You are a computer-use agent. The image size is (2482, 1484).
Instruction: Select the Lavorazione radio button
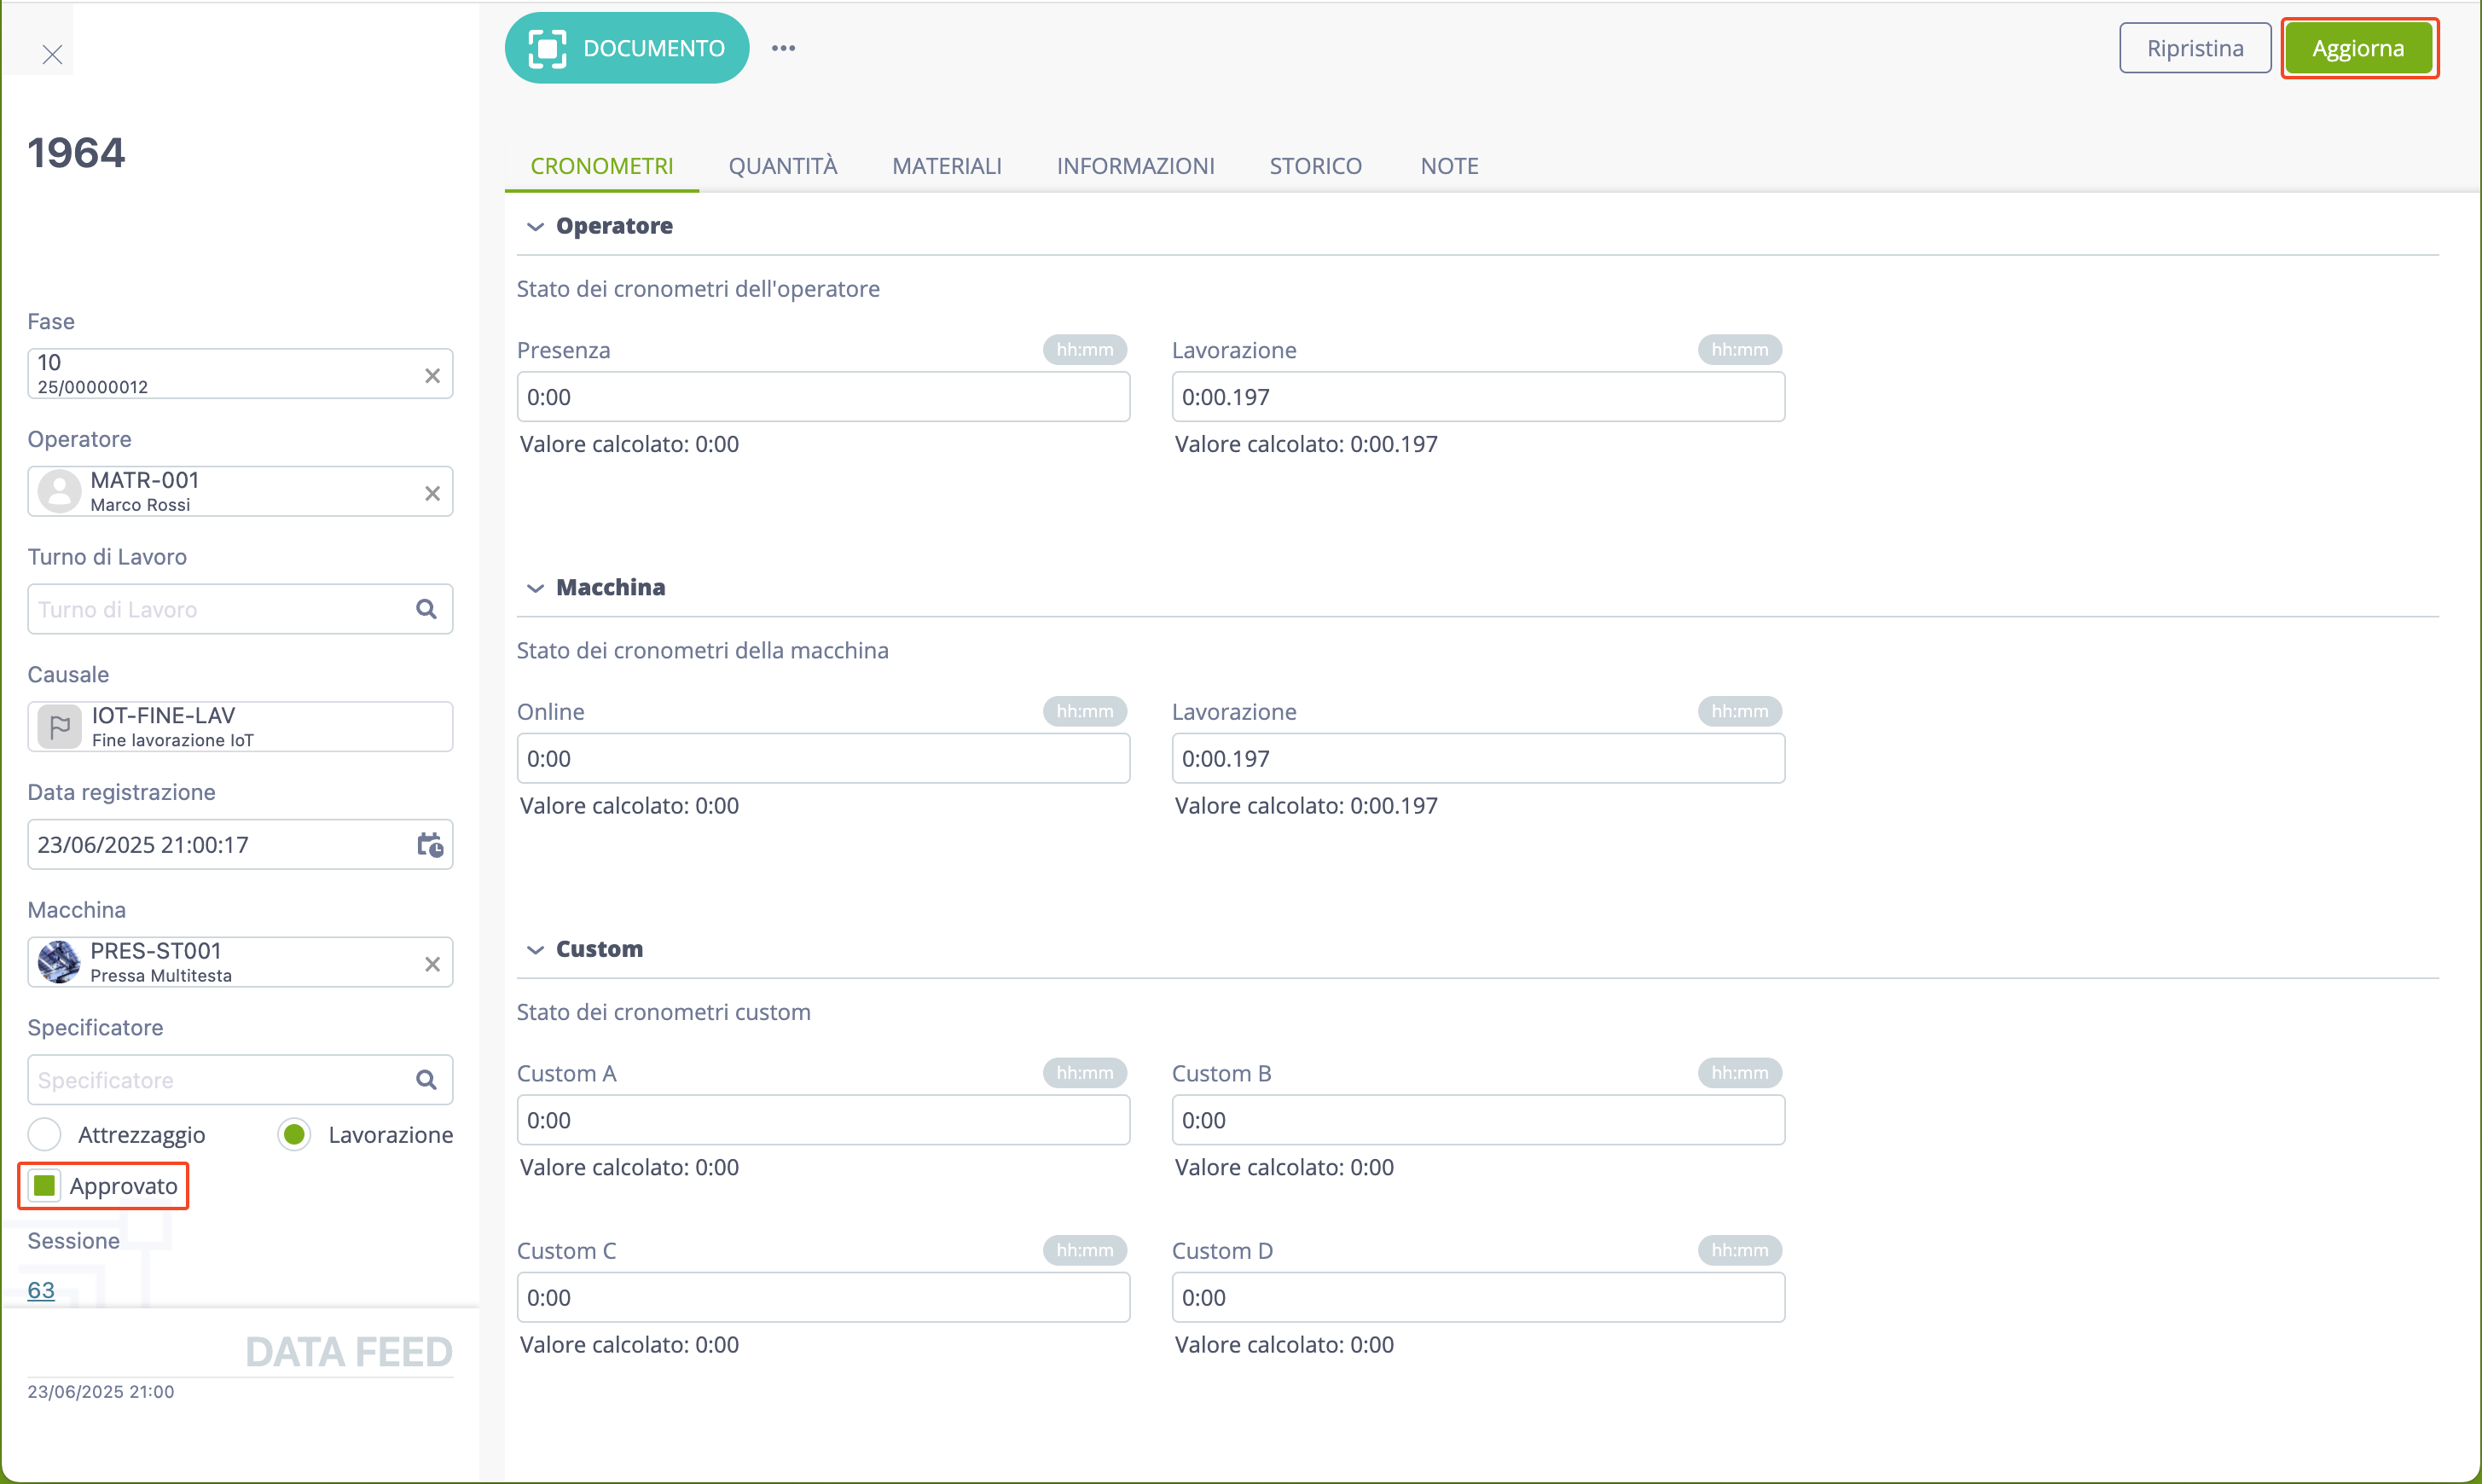pos(294,1135)
